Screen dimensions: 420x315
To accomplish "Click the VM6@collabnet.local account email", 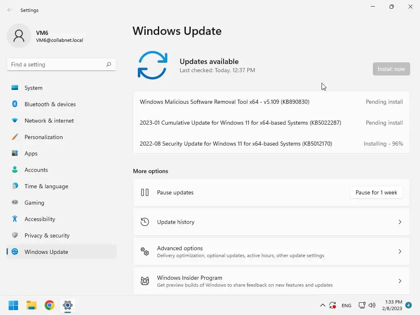I will tap(59, 40).
